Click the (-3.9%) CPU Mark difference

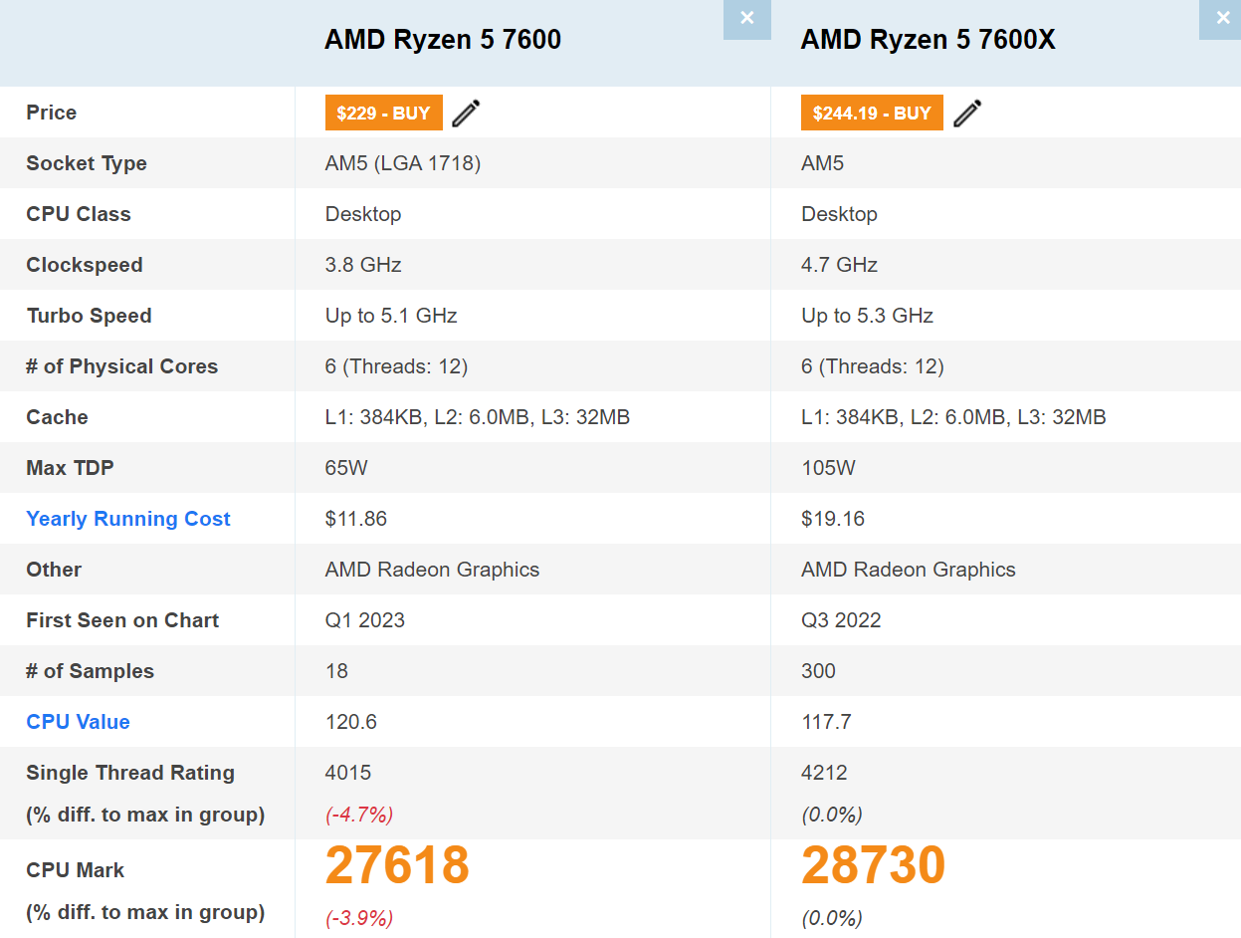click(359, 918)
